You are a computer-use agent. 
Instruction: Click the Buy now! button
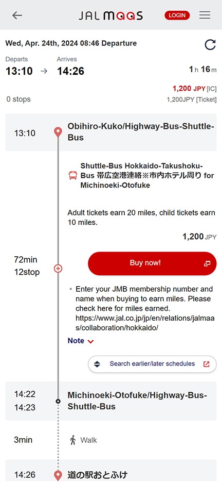click(x=152, y=263)
